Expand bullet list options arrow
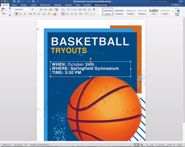This screenshot has width=185, height=147. pos(65,10)
